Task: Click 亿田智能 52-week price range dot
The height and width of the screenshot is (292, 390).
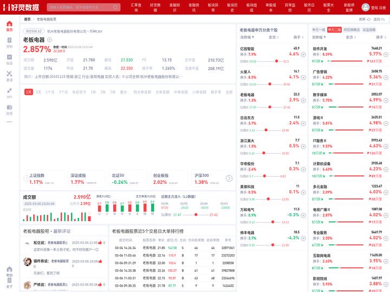Action: pos(276,61)
